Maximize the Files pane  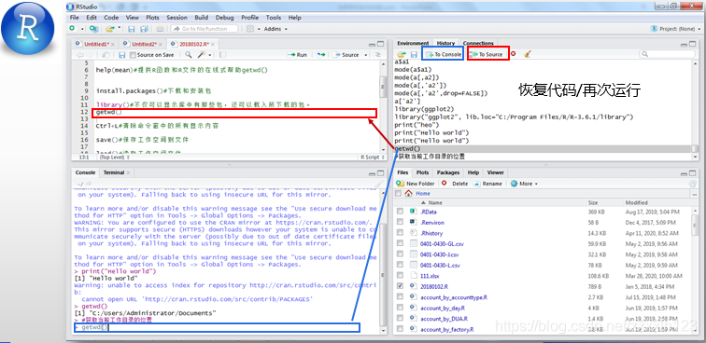[x=693, y=172]
